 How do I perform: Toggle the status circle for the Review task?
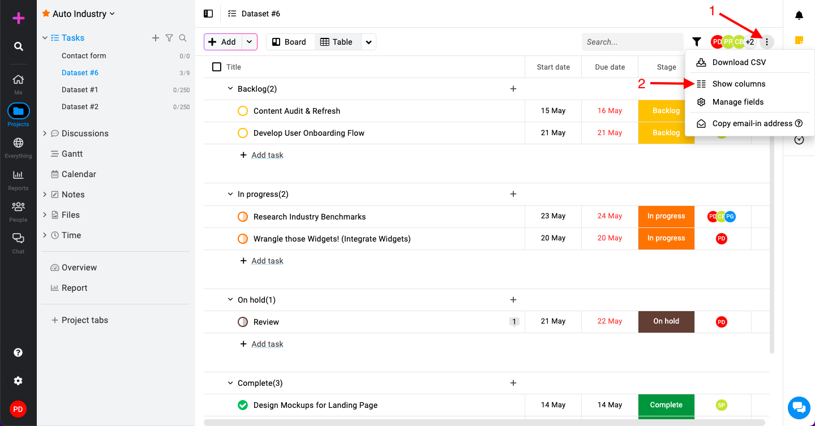[x=243, y=322]
